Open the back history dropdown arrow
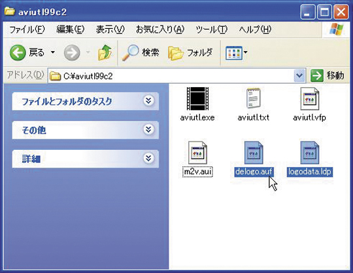Image resolution: width=353 pixels, height=273 pixels. tap(53, 52)
